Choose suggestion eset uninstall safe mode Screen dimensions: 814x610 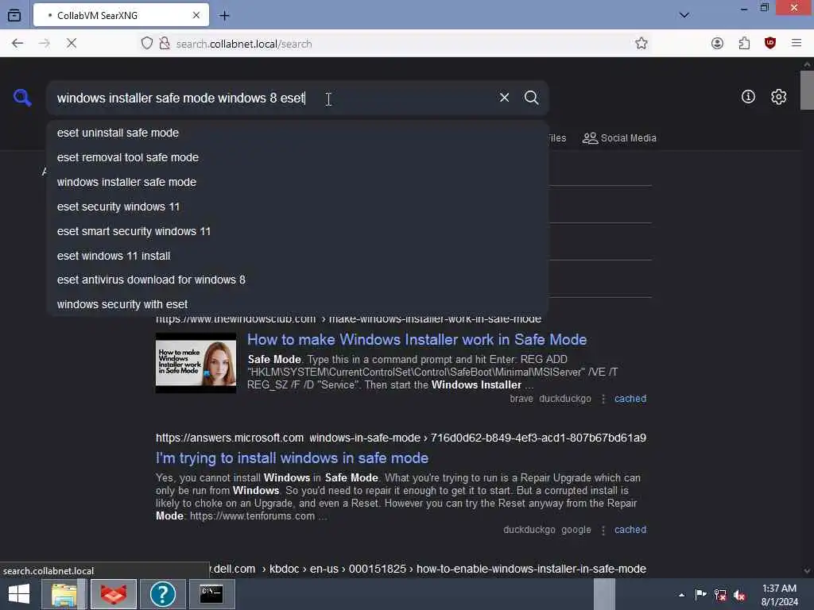coord(297,133)
